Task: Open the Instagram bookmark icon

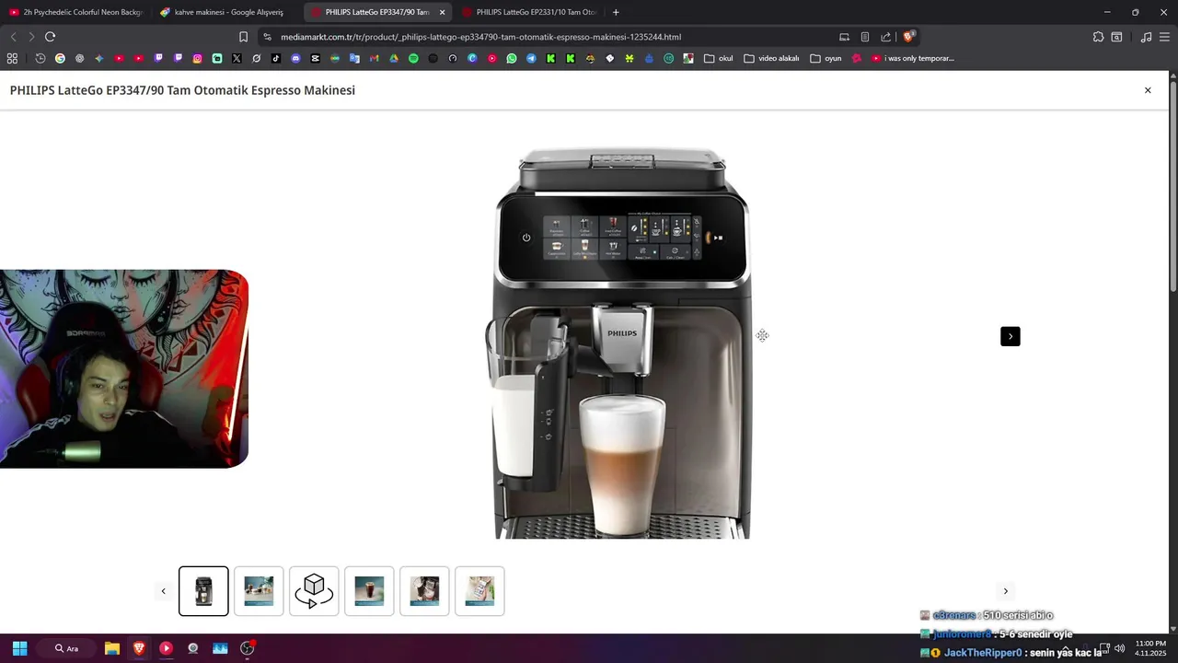Action: pos(197,58)
